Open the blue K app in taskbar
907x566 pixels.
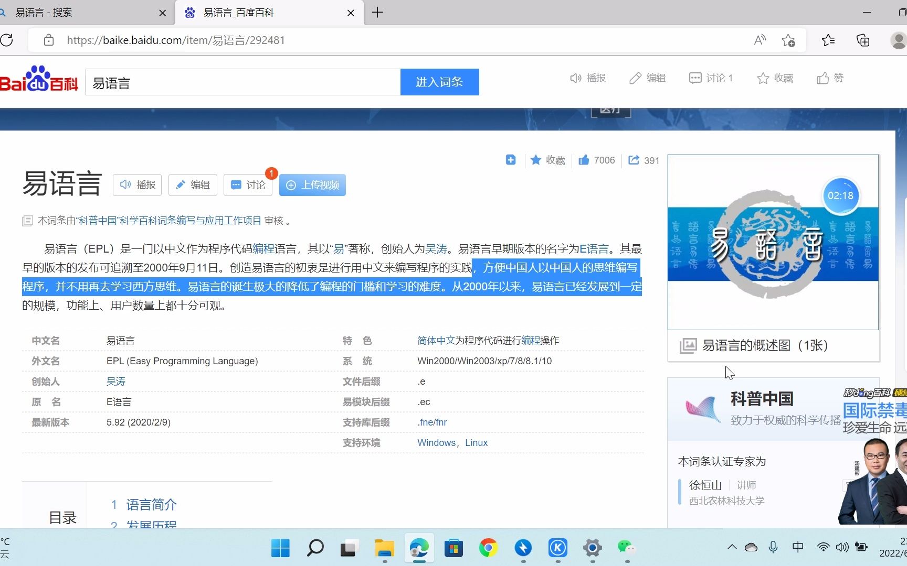tap(557, 548)
